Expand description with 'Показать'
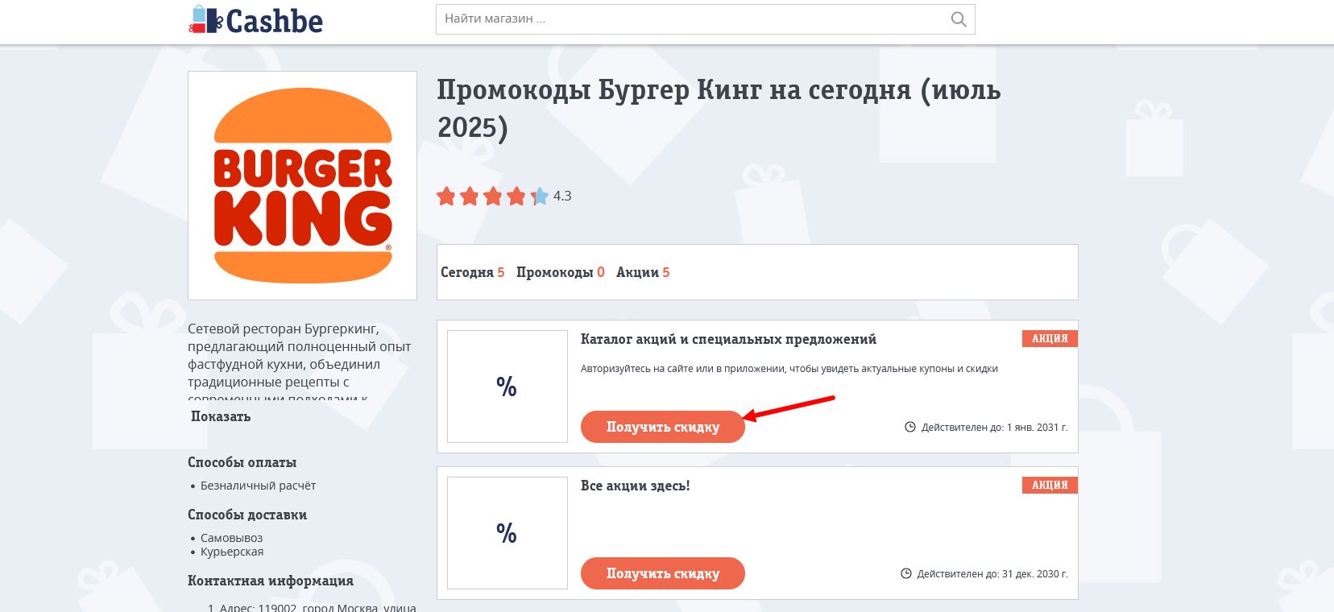Screen dimensions: 1334x612 pos(221,416)
